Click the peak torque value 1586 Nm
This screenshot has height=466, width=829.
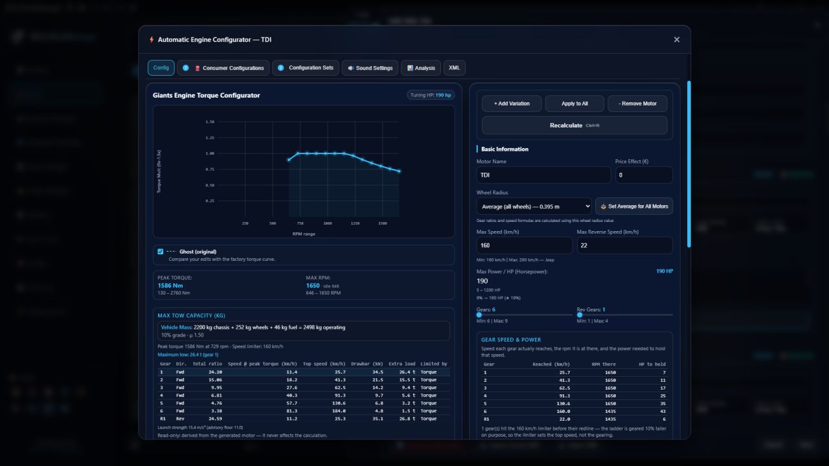pos(170,285)
